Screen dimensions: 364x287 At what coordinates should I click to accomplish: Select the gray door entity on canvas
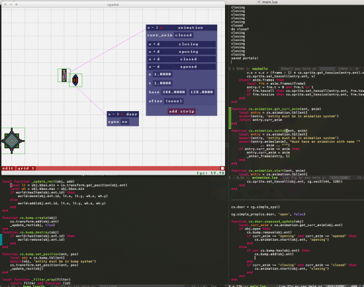[64, 75]
